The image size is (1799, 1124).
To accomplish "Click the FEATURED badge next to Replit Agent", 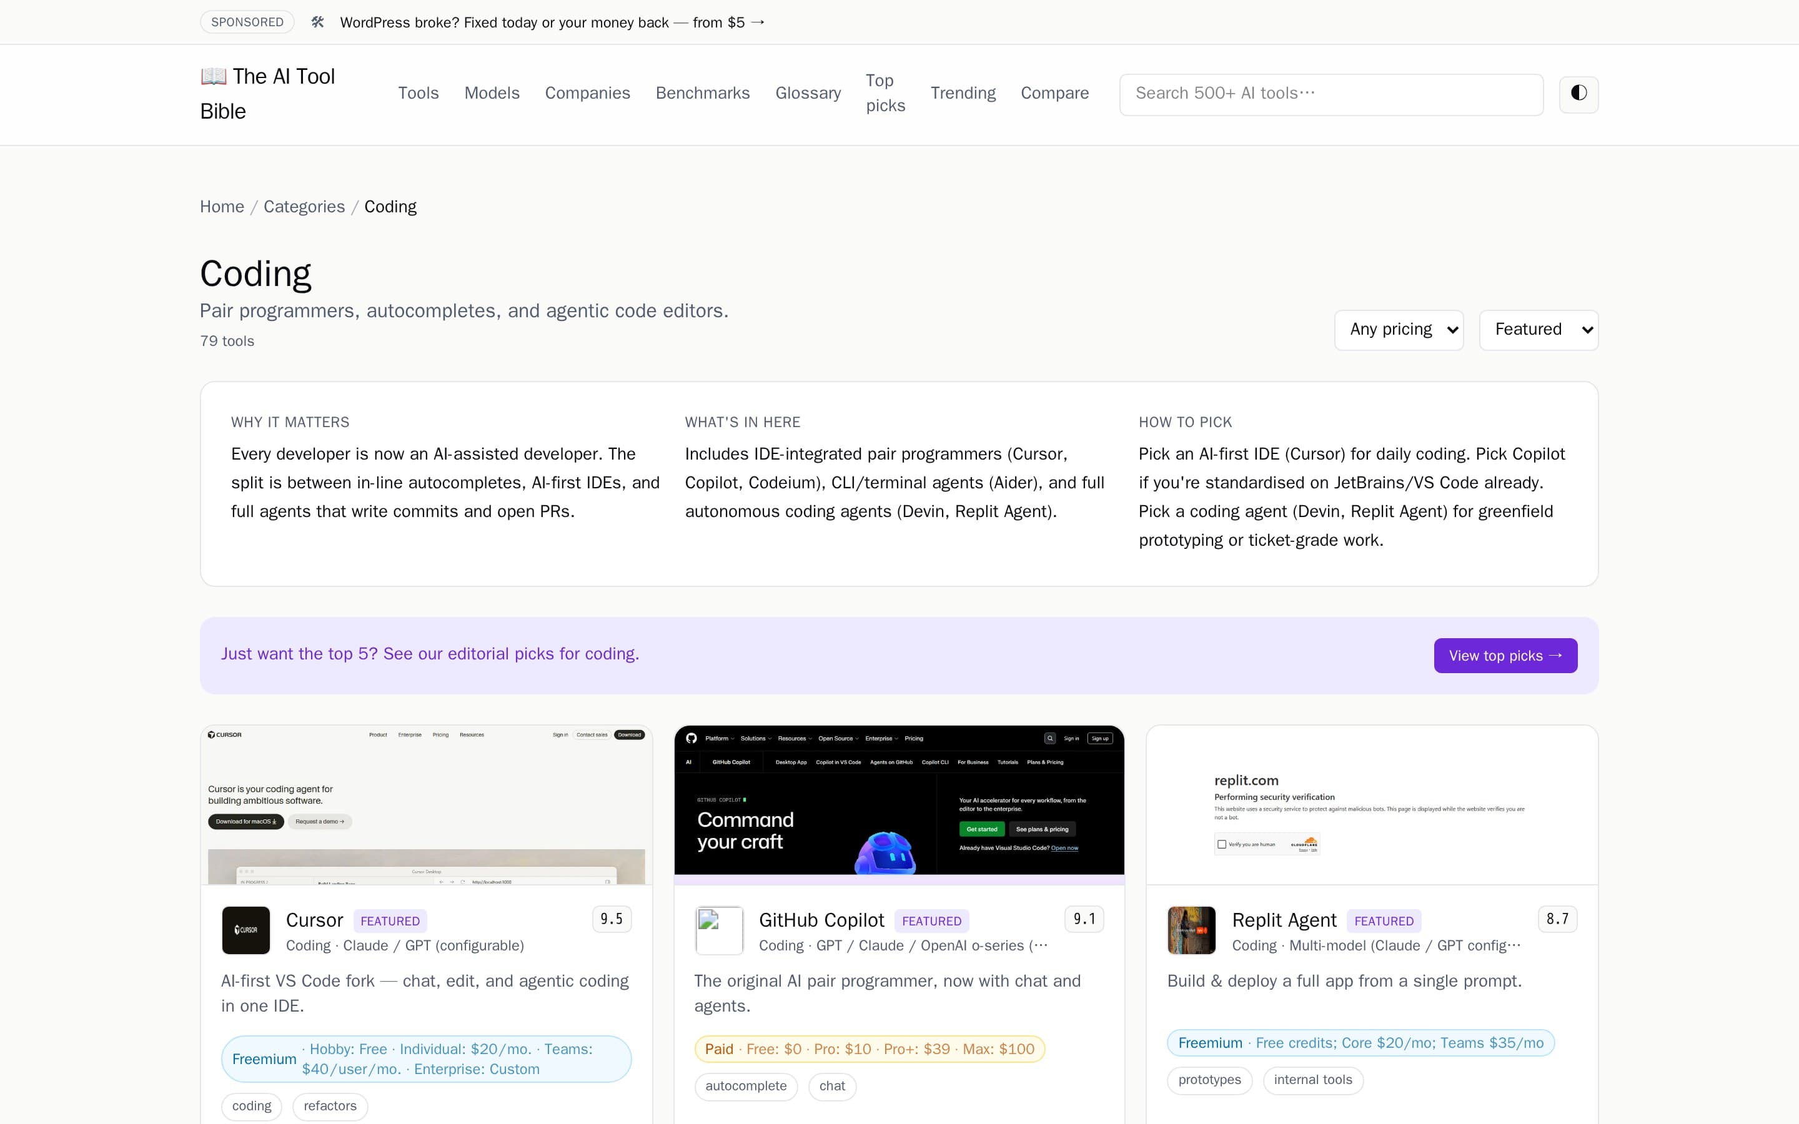I will [1384, 921].
